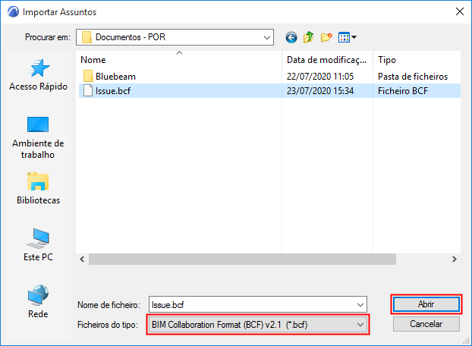The image size is (472, 346).
Task: Open the Ficheiros do tipo dropdown
Action: click(x=258, y=325)
